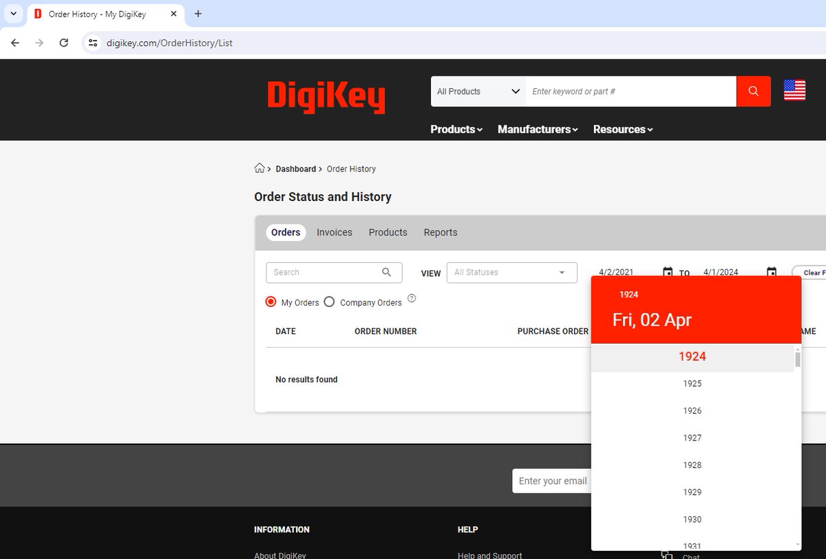
Task: Reload the page with browser refresh
Action: click(x=63, y=43)
